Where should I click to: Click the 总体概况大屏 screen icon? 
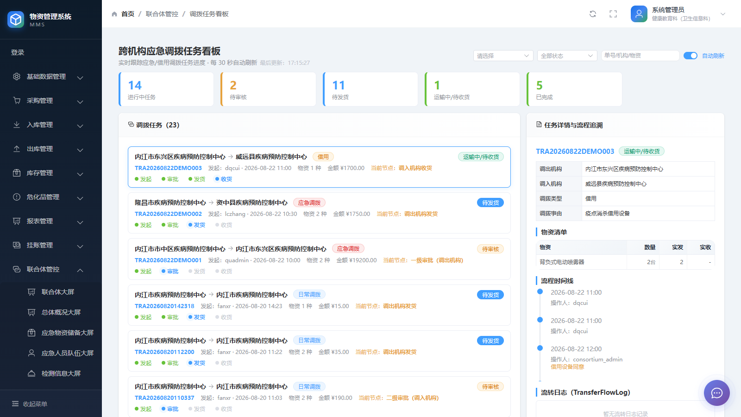pyautogui.click(x=31, y=312)
